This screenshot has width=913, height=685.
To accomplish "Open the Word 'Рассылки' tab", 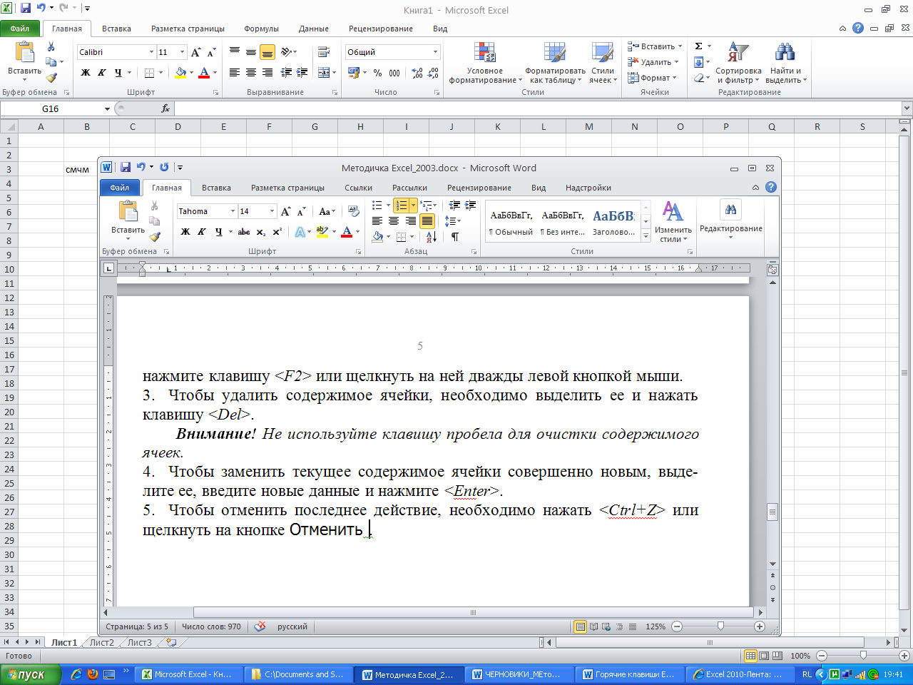I will point(409,188).
